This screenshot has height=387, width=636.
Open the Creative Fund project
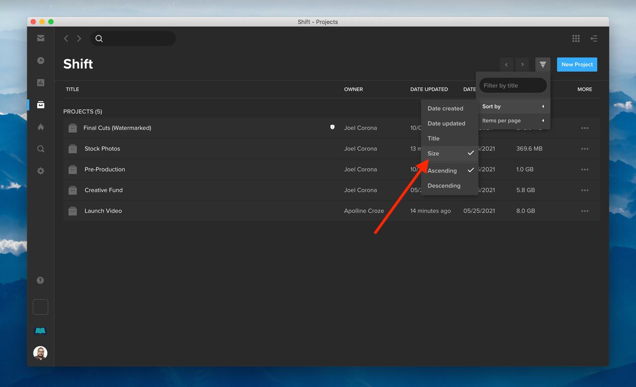pyautogui.click(x=103, y=191)
